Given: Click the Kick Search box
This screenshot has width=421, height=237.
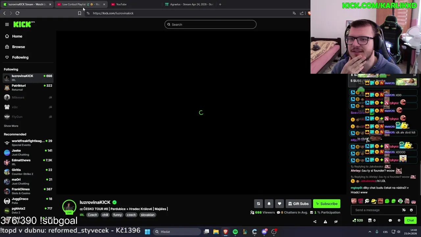Looking at the screenshot, I should pyautogui.click(x=210, y=24).
